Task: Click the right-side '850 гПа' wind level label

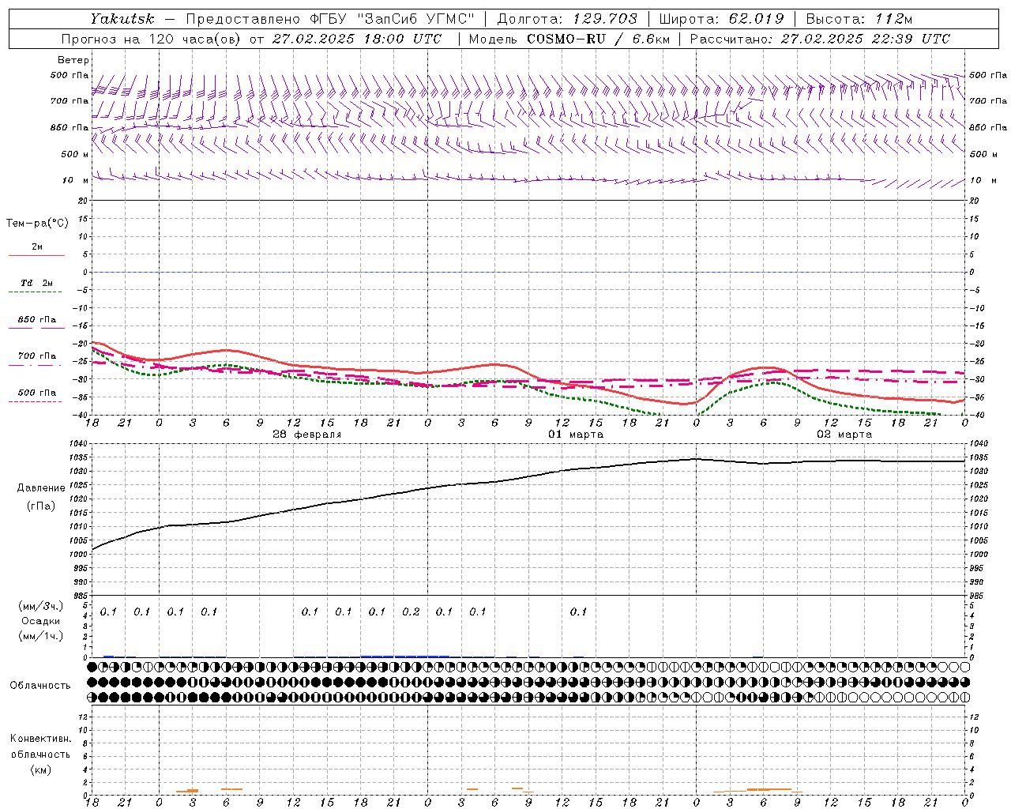Action: [x=987, y=127]
